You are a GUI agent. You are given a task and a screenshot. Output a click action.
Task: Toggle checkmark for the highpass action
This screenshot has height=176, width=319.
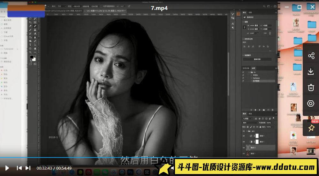coord(243,78)
